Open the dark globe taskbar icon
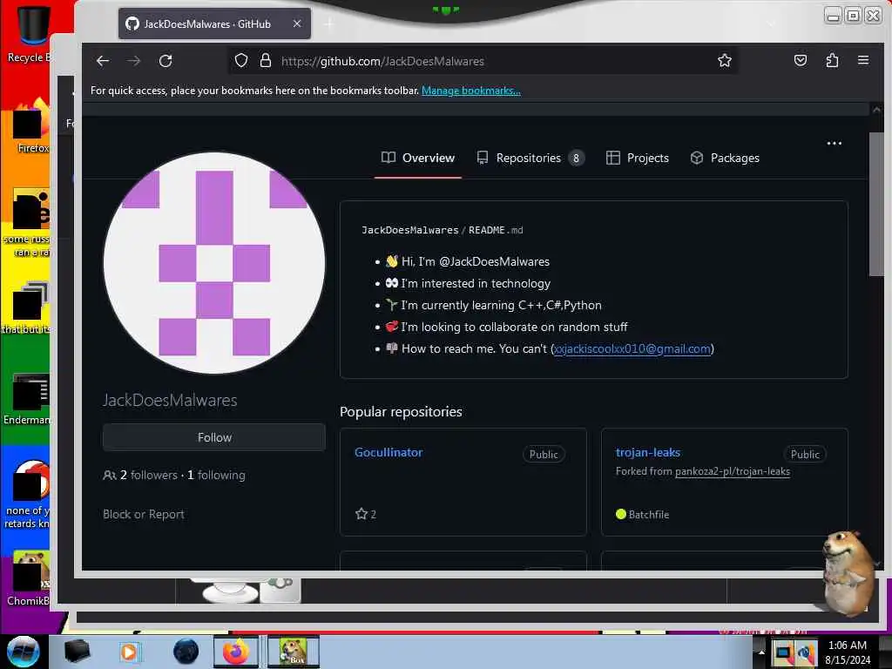The height and width of the screenshot is (669, 892). [186, 652]
